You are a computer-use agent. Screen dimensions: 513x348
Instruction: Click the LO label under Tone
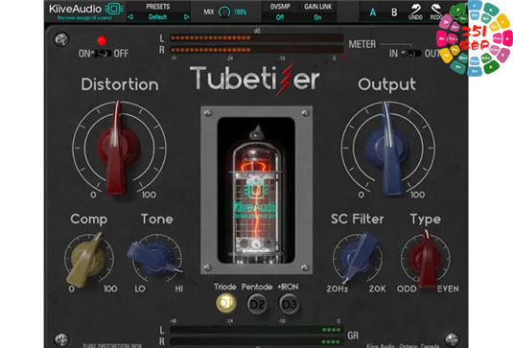click(140, 289)
